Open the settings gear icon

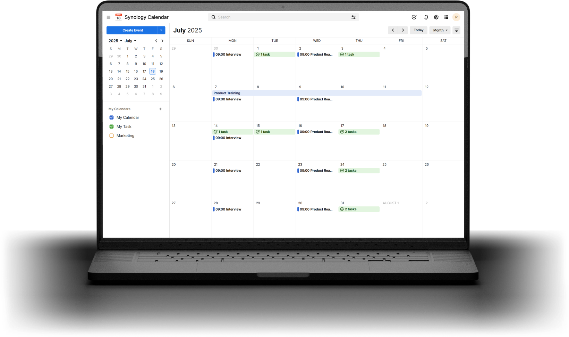tap(436, 17)
